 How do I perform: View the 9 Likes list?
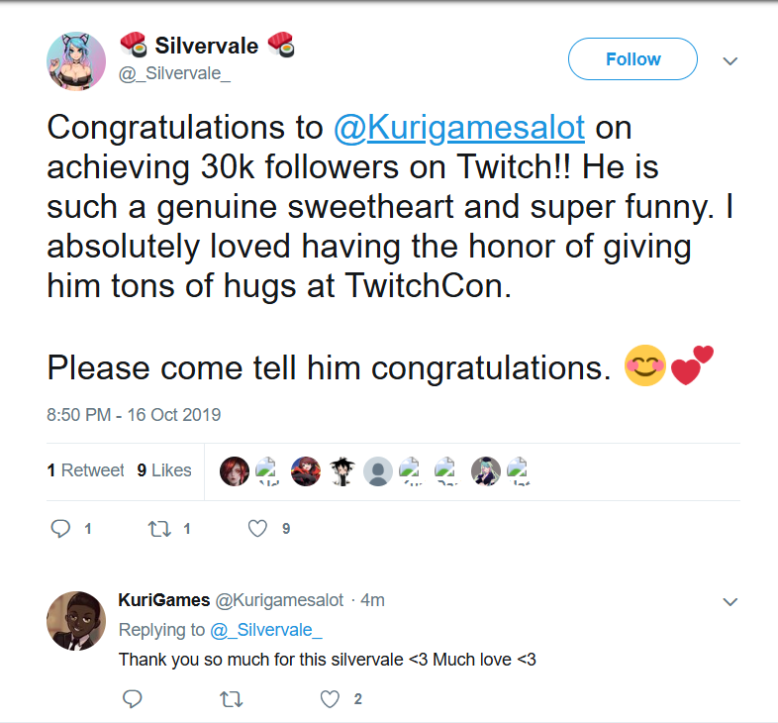coord(164,470)
